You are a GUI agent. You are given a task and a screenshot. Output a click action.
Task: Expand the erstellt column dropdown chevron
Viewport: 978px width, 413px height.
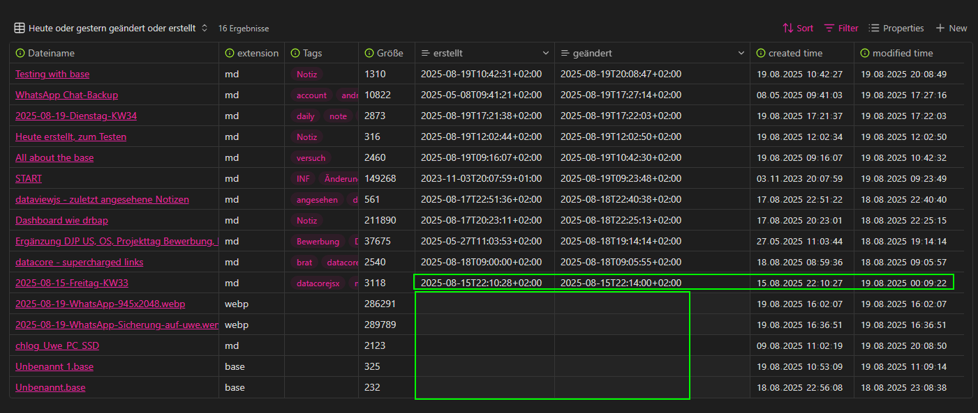click(x=546, y=54)
